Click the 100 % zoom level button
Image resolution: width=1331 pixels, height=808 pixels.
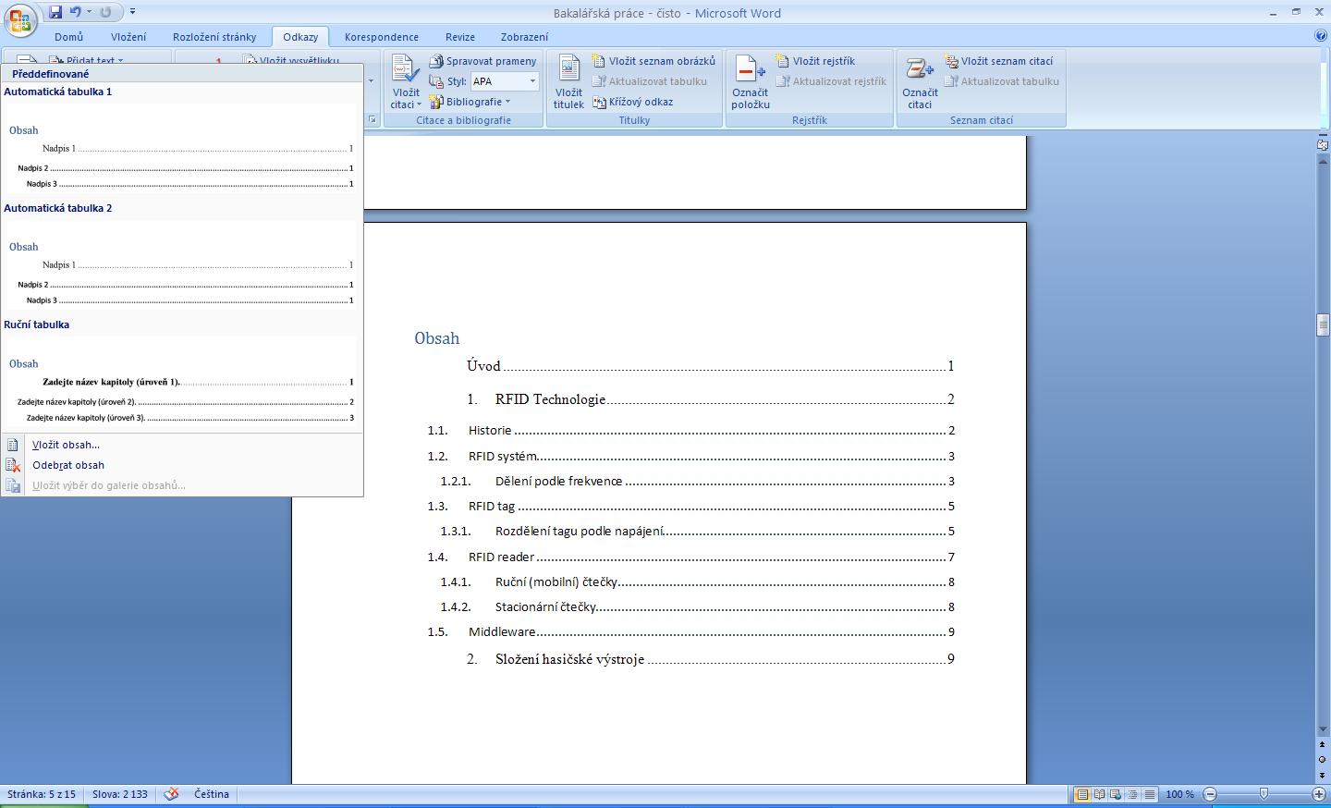click(x=1179, y=794)
